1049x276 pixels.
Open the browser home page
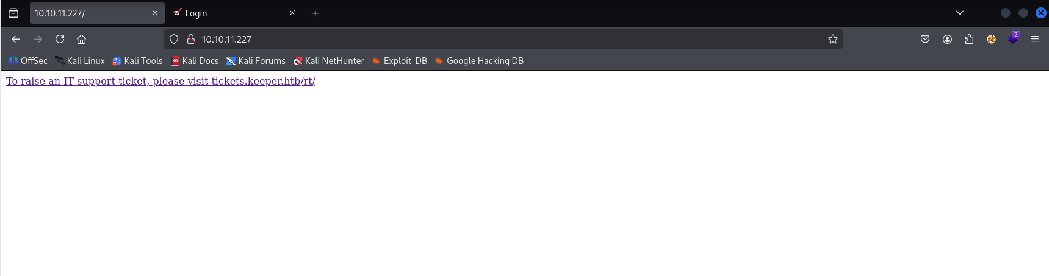[81, 39]
